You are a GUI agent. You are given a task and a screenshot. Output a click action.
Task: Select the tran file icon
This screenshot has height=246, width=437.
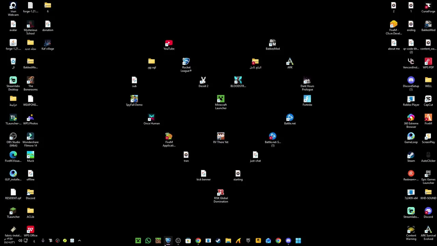click(x=186, y=157)
